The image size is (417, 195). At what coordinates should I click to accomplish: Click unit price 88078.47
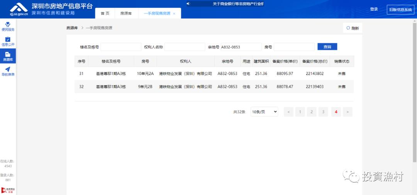point(285,87)
